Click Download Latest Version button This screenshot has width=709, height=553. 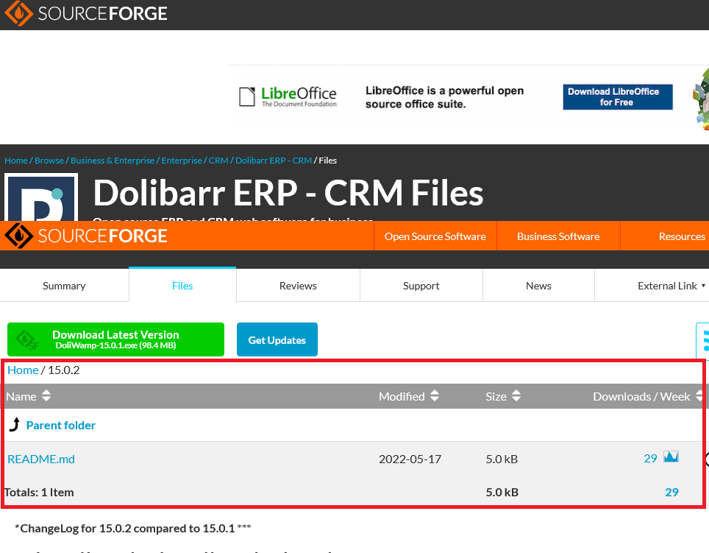[115, 339]
